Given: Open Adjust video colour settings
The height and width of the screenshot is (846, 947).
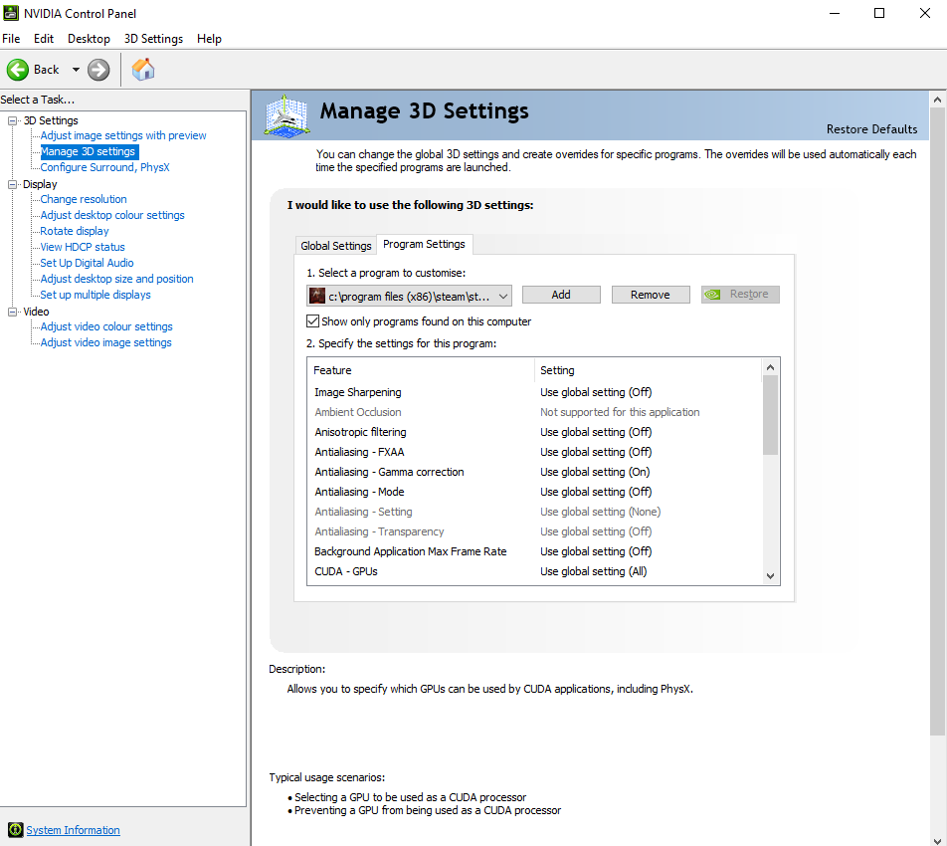Looking at the screenshot, I should coord(106,326).
